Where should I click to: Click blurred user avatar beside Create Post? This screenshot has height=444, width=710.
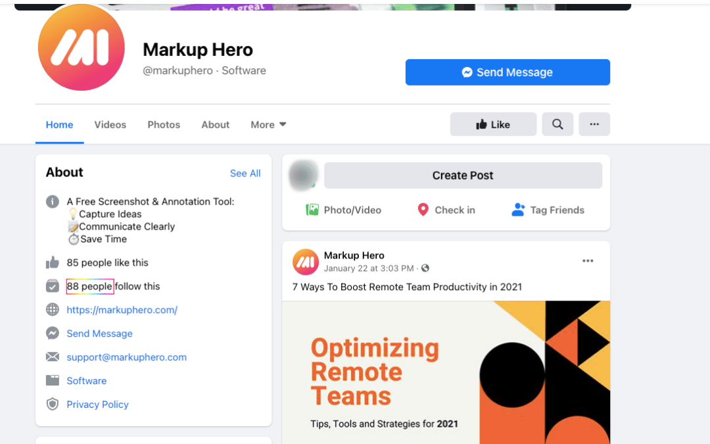pos(303,175)
